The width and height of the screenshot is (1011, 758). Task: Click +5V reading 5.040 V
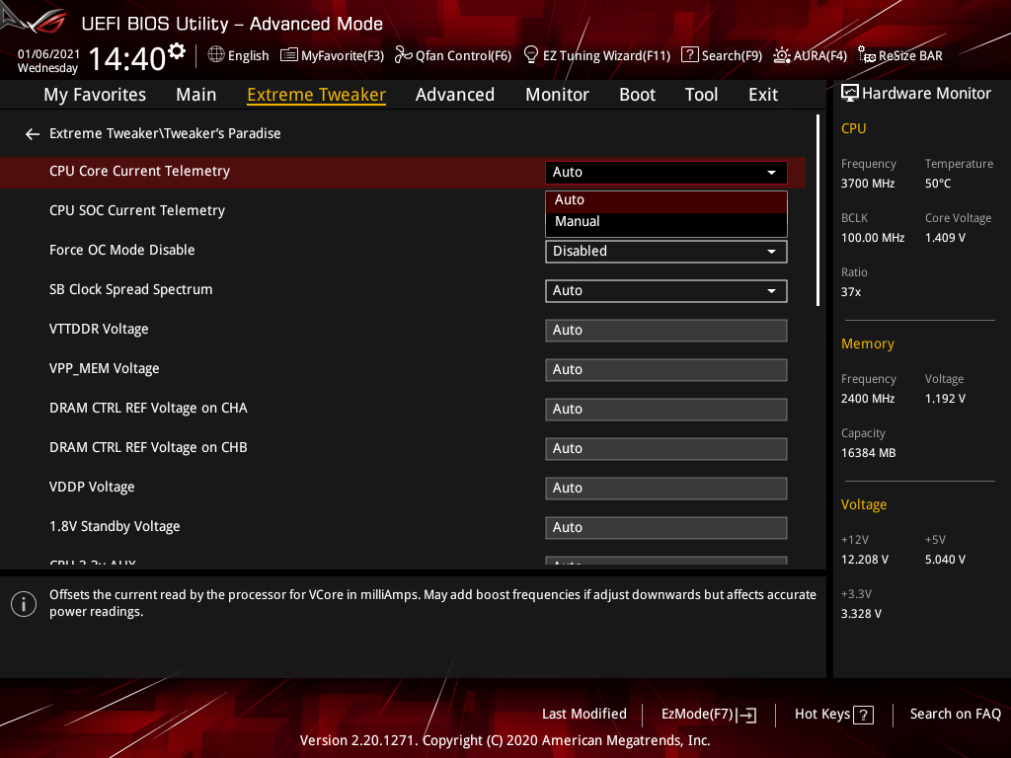(945, 560)
